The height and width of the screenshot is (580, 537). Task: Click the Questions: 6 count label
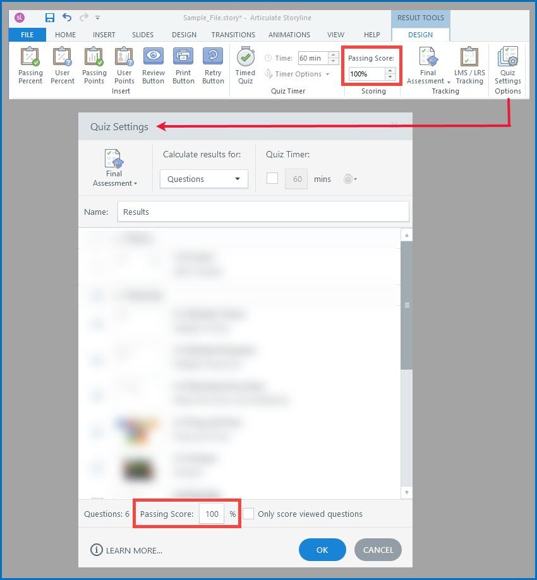click(x=107, y=514)
